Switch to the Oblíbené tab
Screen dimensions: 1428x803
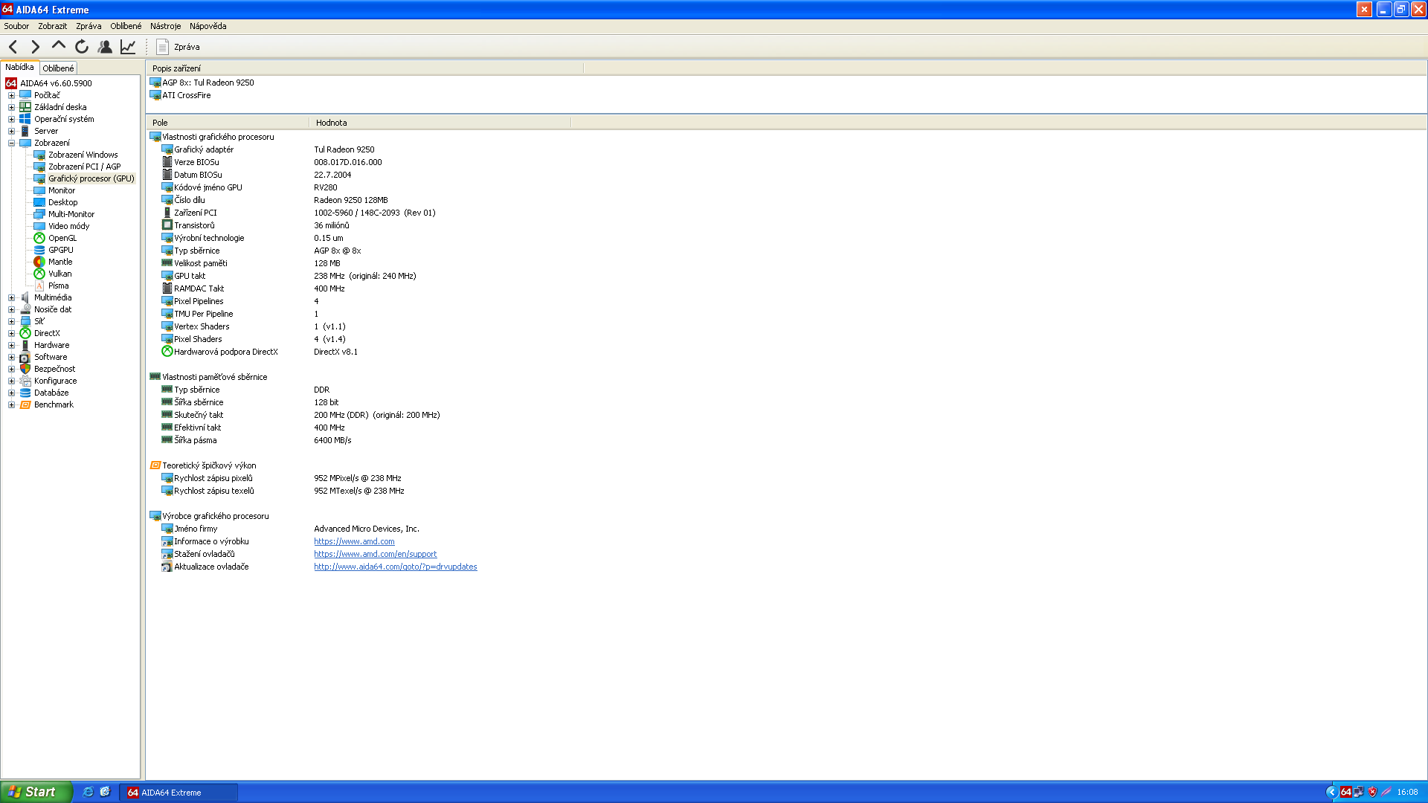pos(58,68)
